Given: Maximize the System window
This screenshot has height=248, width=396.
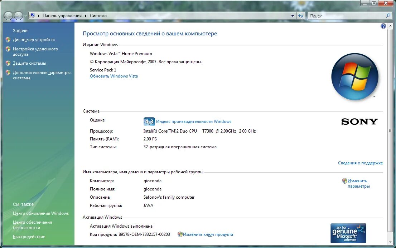Looking at the screenshot, I should coord(374,4).
